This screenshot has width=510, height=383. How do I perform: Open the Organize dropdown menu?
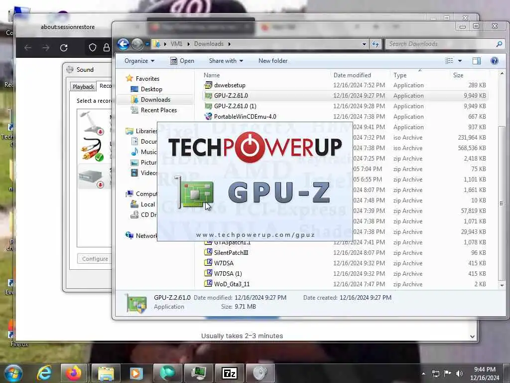(x=139, y=61)
